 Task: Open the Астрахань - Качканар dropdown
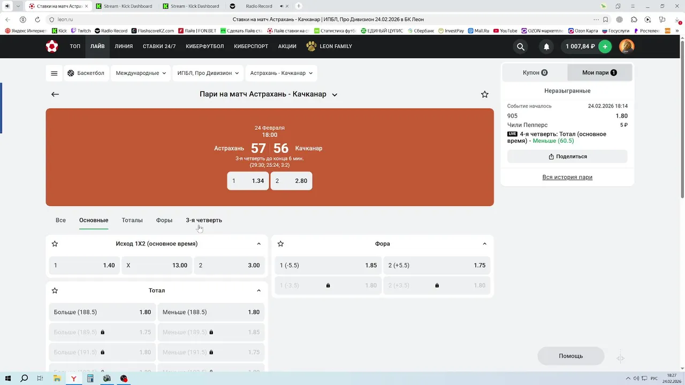tap(281, 73)
